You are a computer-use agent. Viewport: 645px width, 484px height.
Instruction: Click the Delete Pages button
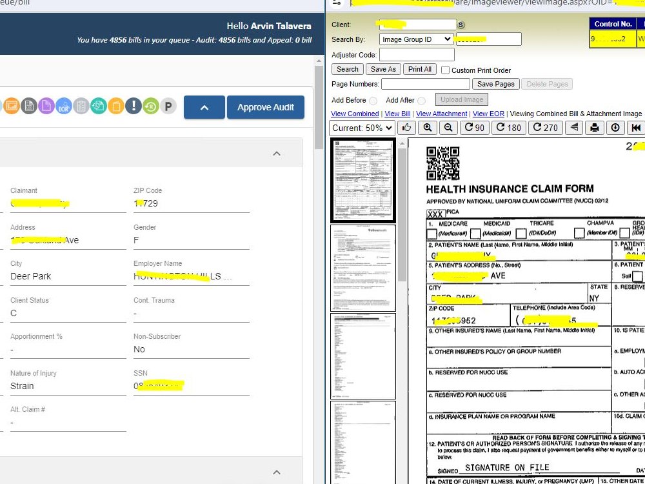[547, 84]
